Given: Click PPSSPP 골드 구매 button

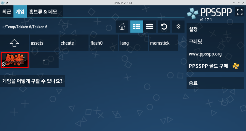Looking at the screenshot, I should (215, 66).
